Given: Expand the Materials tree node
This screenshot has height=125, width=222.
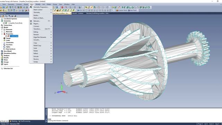Looking at the screenshot, I should click(2, 32).
